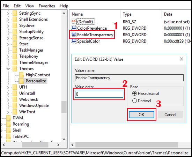This screenshot has width=192, height=157.
Task: Expand the Skydrive key
Action: coord(8,26)
